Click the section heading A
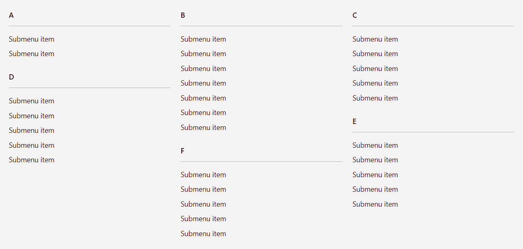The height and width of the screenshot is (249, 523). [x=11, y=15]
